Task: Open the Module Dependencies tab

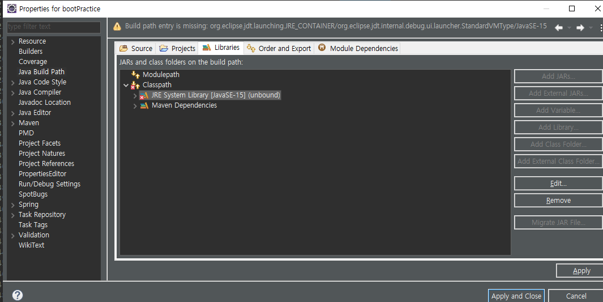Action: coord(358,48)
